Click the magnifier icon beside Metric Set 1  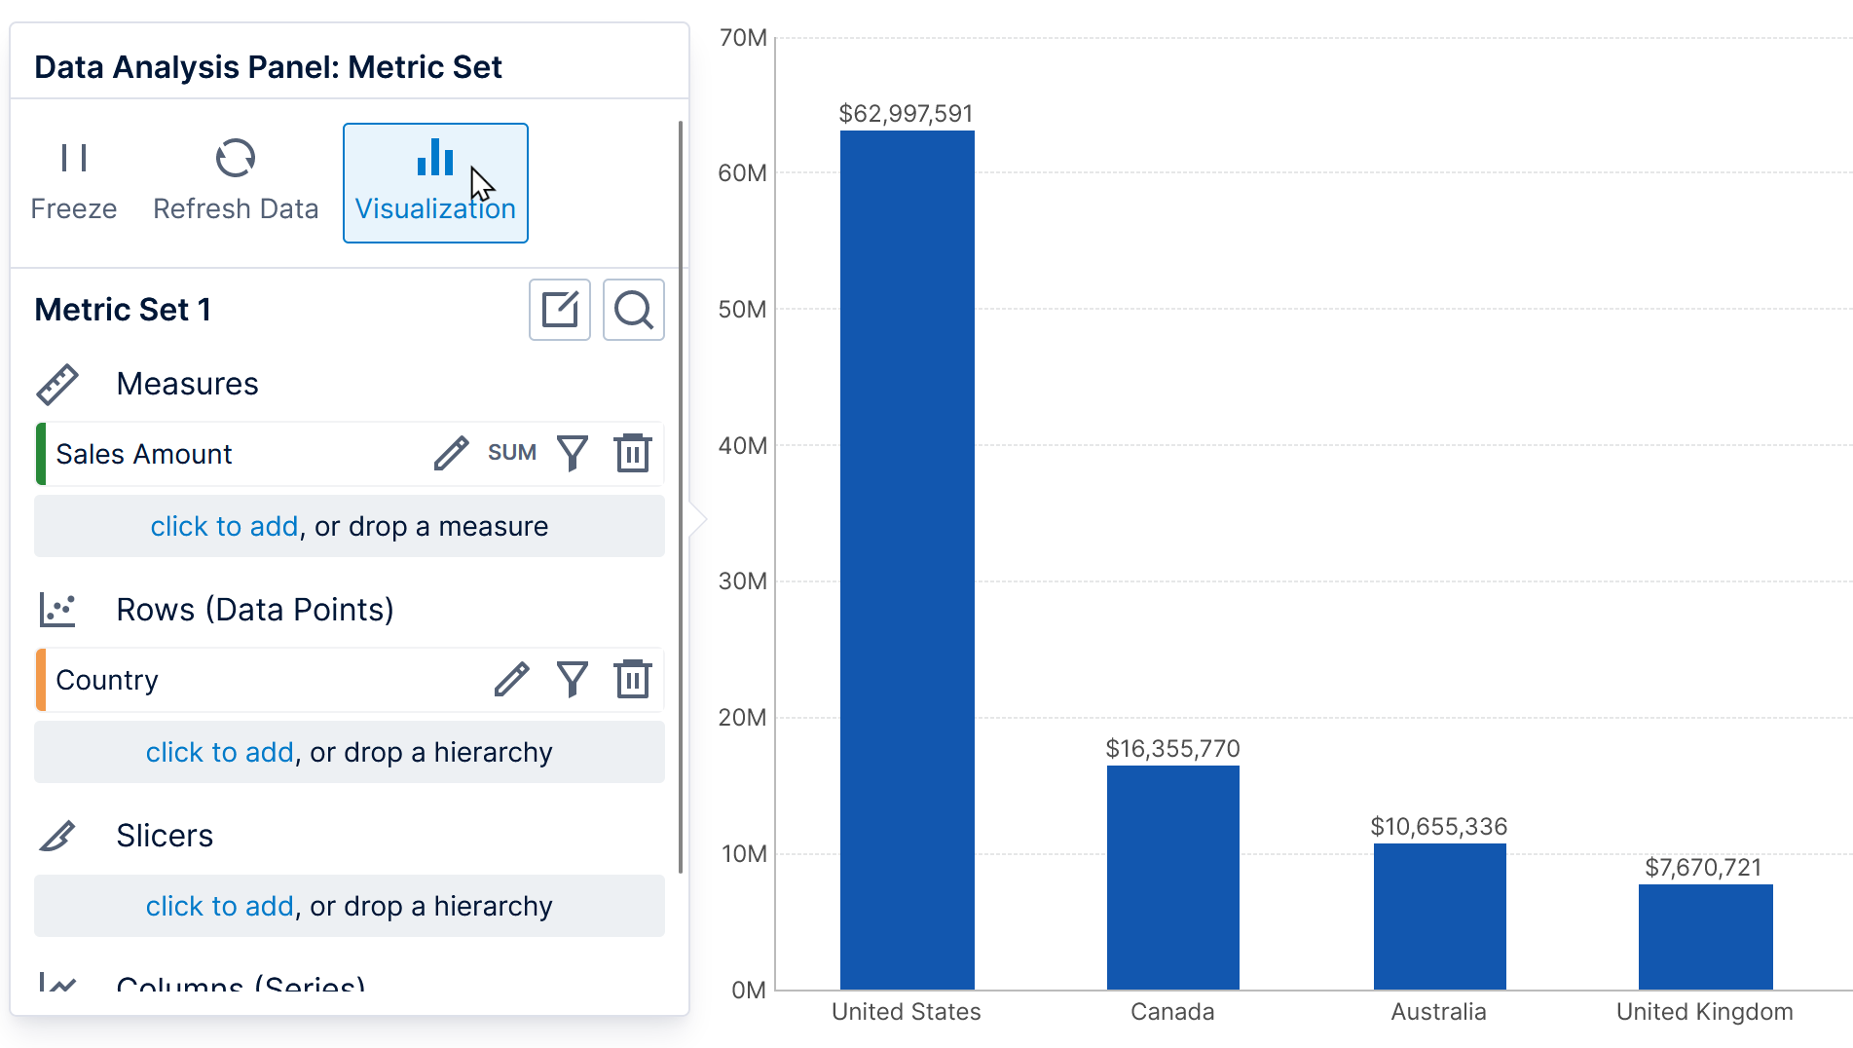pyautogui.click(x=633, y=310)
